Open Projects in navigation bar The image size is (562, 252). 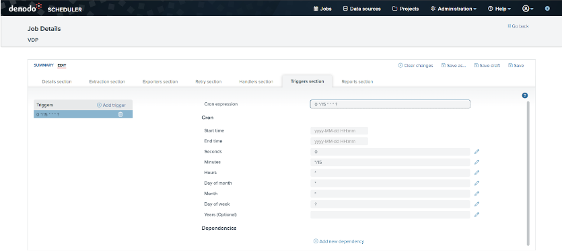click(405, 9)
